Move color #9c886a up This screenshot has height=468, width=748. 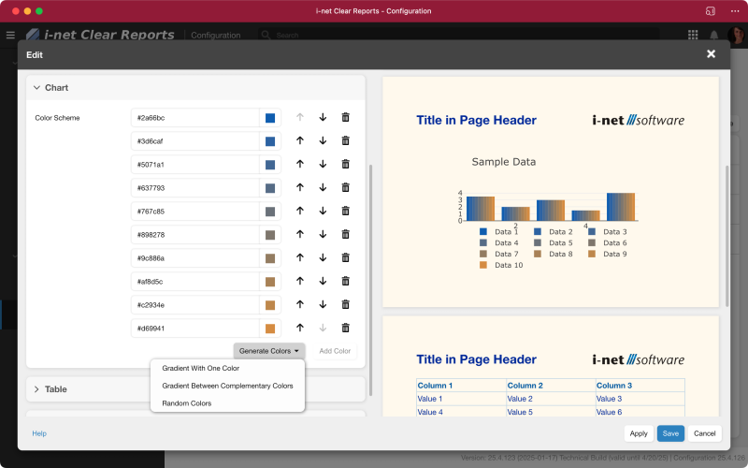click(x=300, y=258)
